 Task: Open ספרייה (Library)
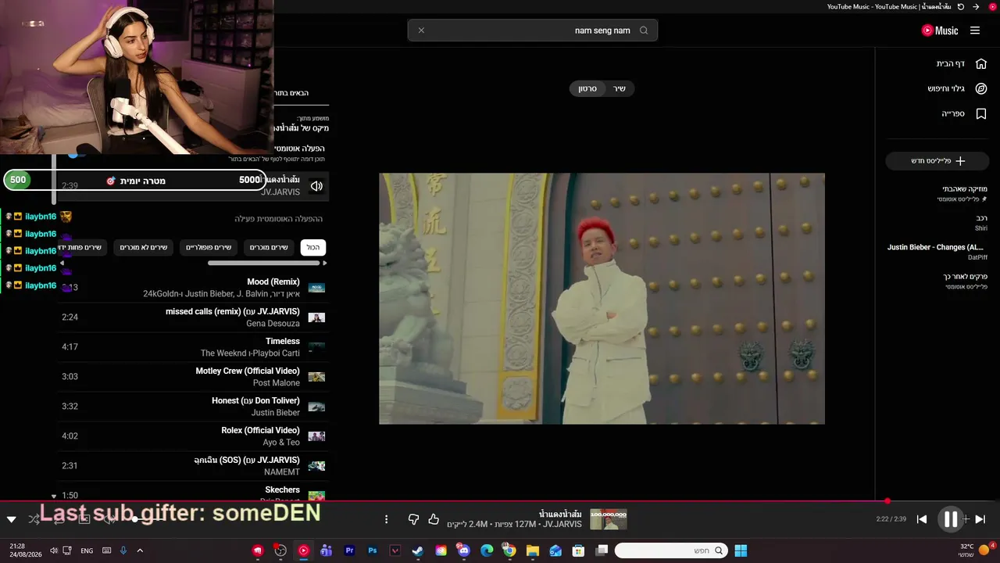(x=964, y=113)
